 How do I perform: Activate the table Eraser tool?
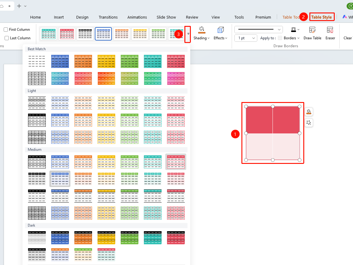(330, 34)
